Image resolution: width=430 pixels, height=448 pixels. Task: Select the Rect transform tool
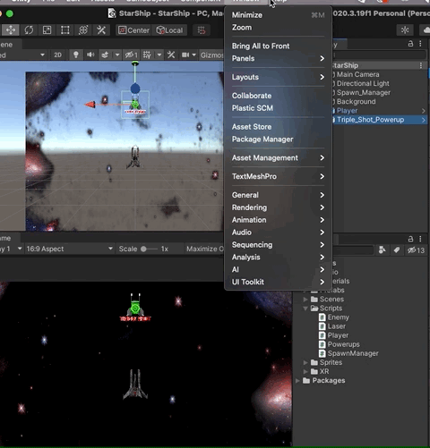click(x=65, y=30)
